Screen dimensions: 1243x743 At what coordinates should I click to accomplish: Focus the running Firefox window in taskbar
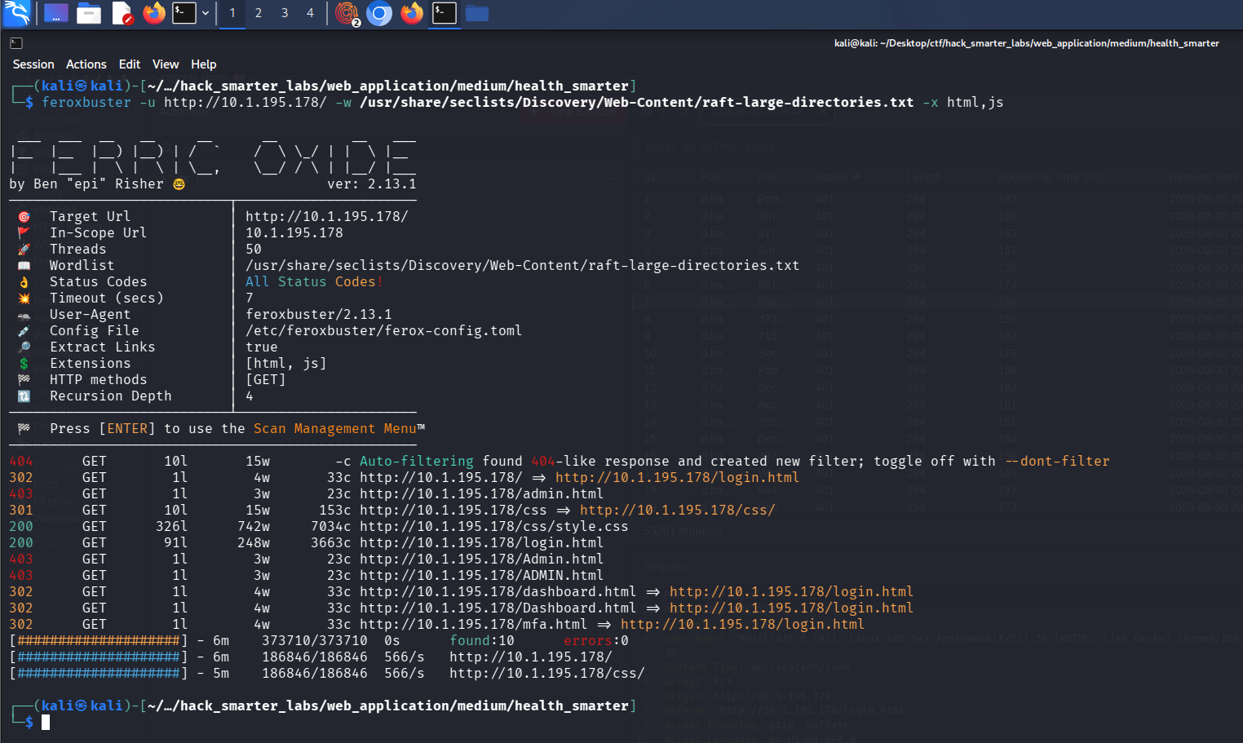click(412, 13)
